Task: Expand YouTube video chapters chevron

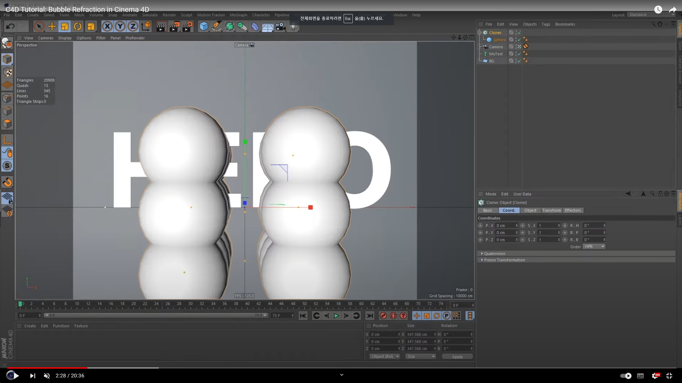Action: click(342, 375)
